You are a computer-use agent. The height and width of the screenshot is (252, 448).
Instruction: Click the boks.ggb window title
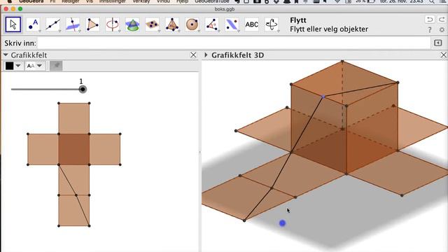[x=225, y=9]
